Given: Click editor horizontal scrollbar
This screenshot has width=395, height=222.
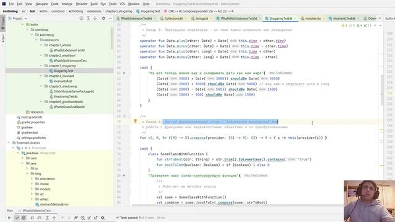Looking at the screenshot, I should (237, 205).
